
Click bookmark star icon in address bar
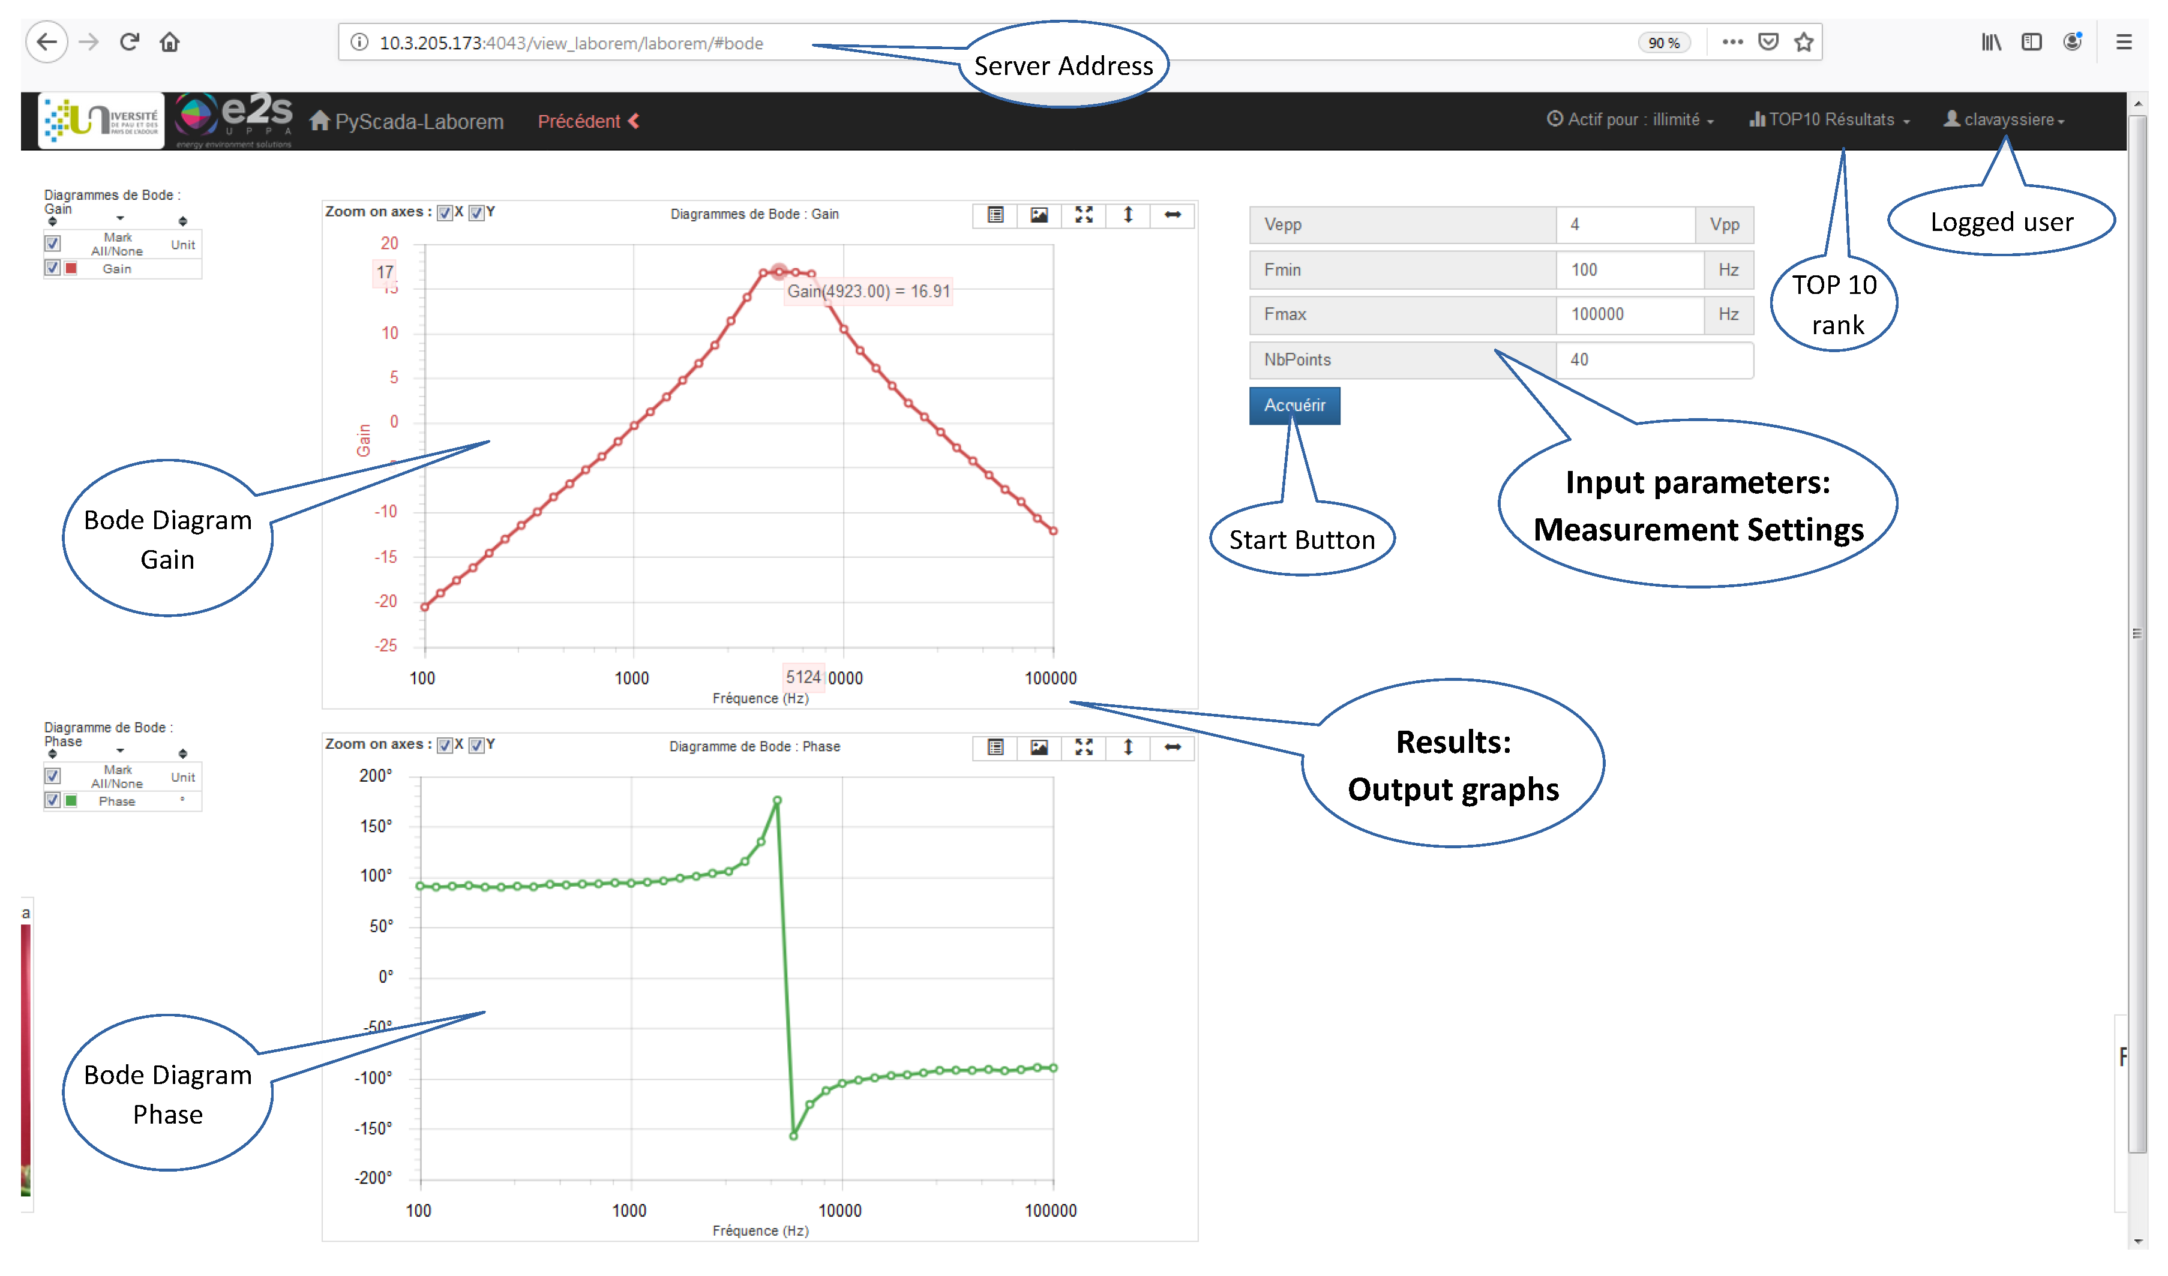tap(1804, 42)
